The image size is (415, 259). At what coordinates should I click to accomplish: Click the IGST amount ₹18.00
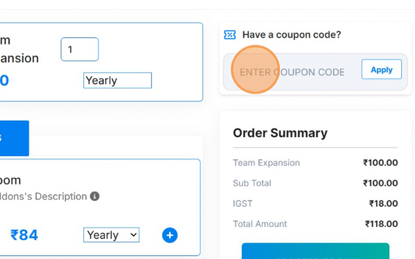tap(383, 203)
